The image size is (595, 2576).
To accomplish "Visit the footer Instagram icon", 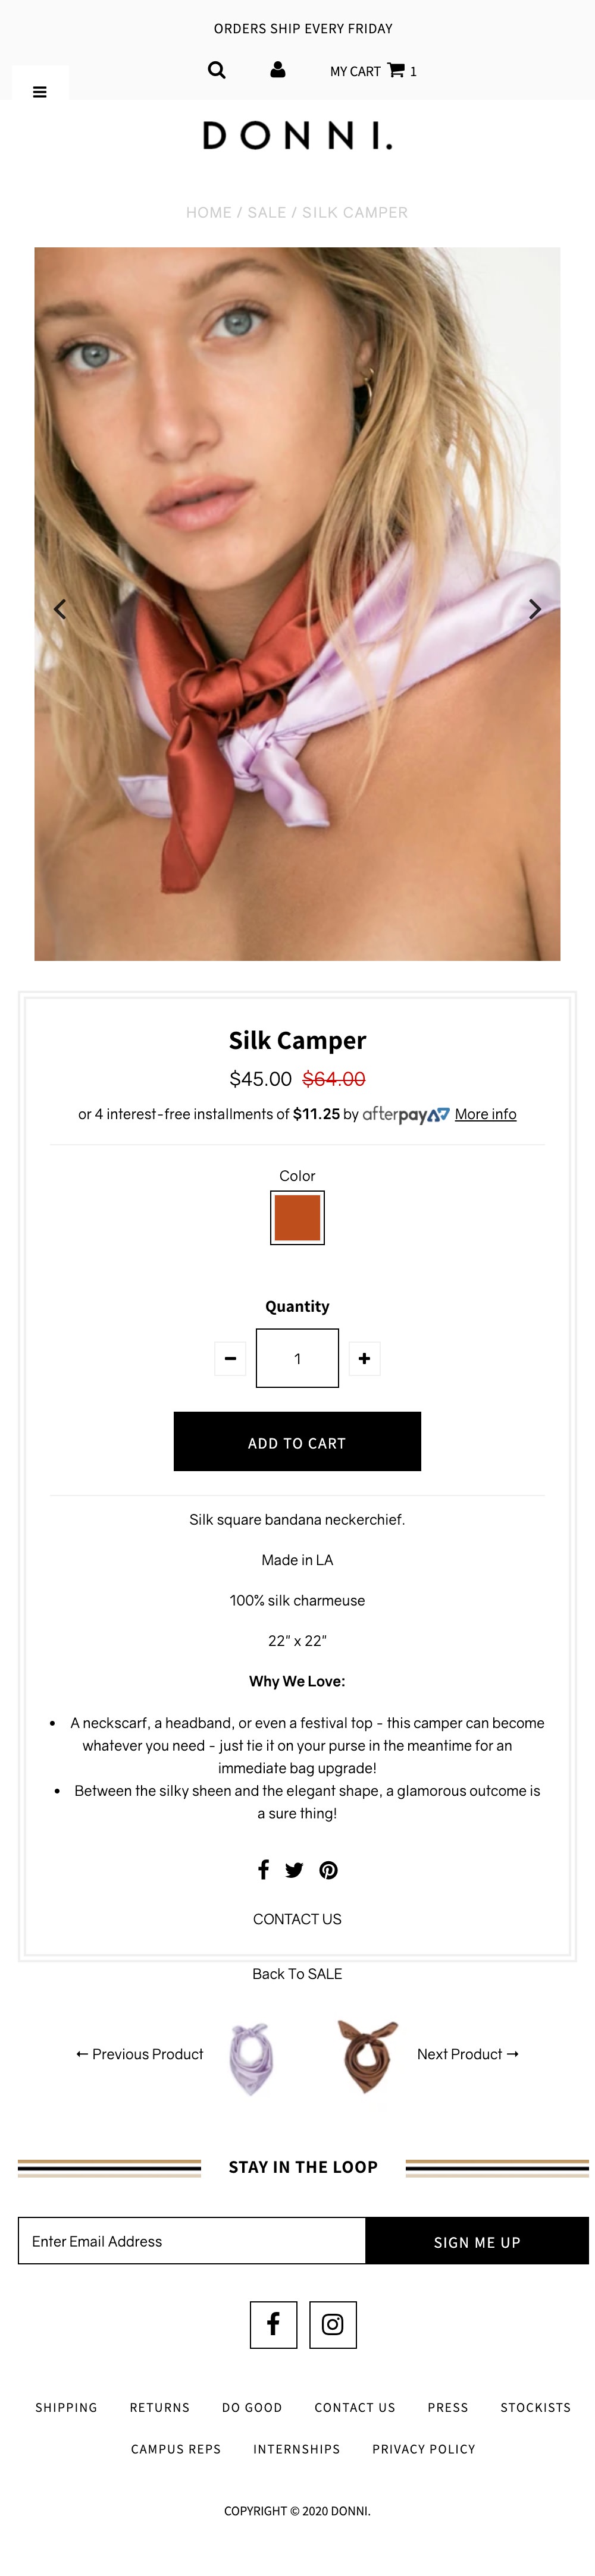I will (x=333, y=2324).
